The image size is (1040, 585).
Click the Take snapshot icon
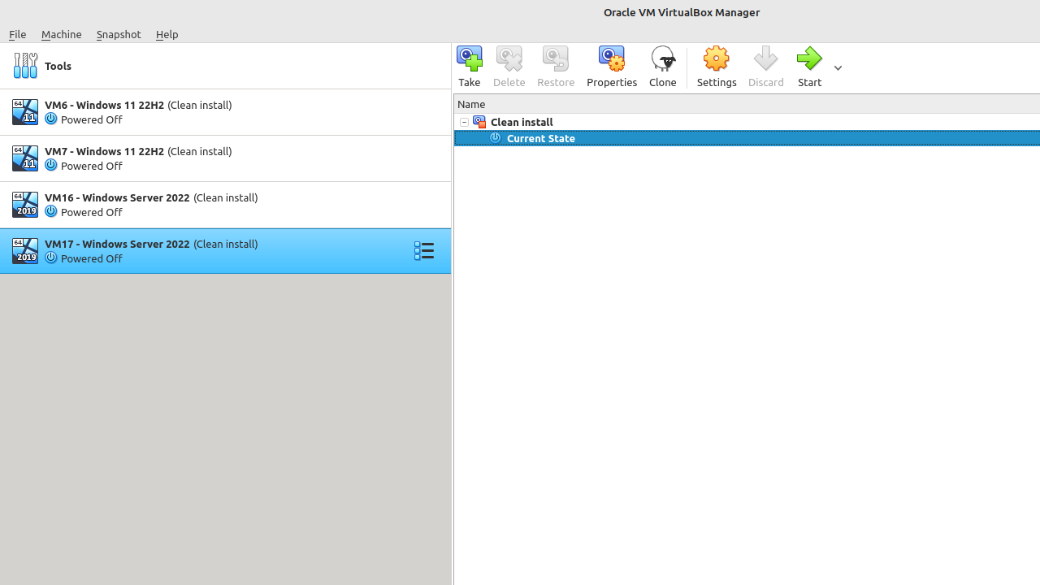click(x=470, y=58)
